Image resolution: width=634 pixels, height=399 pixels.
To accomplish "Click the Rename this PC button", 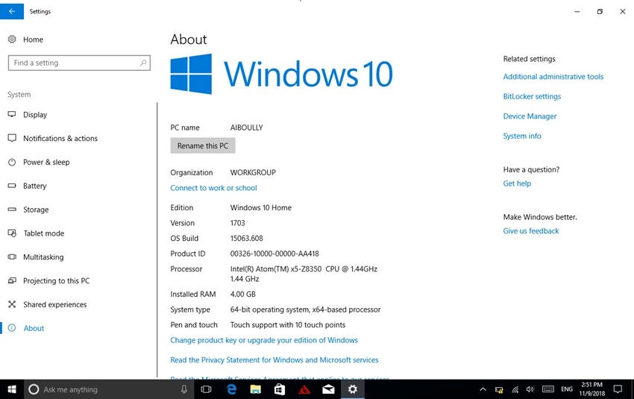I will 203,145.
